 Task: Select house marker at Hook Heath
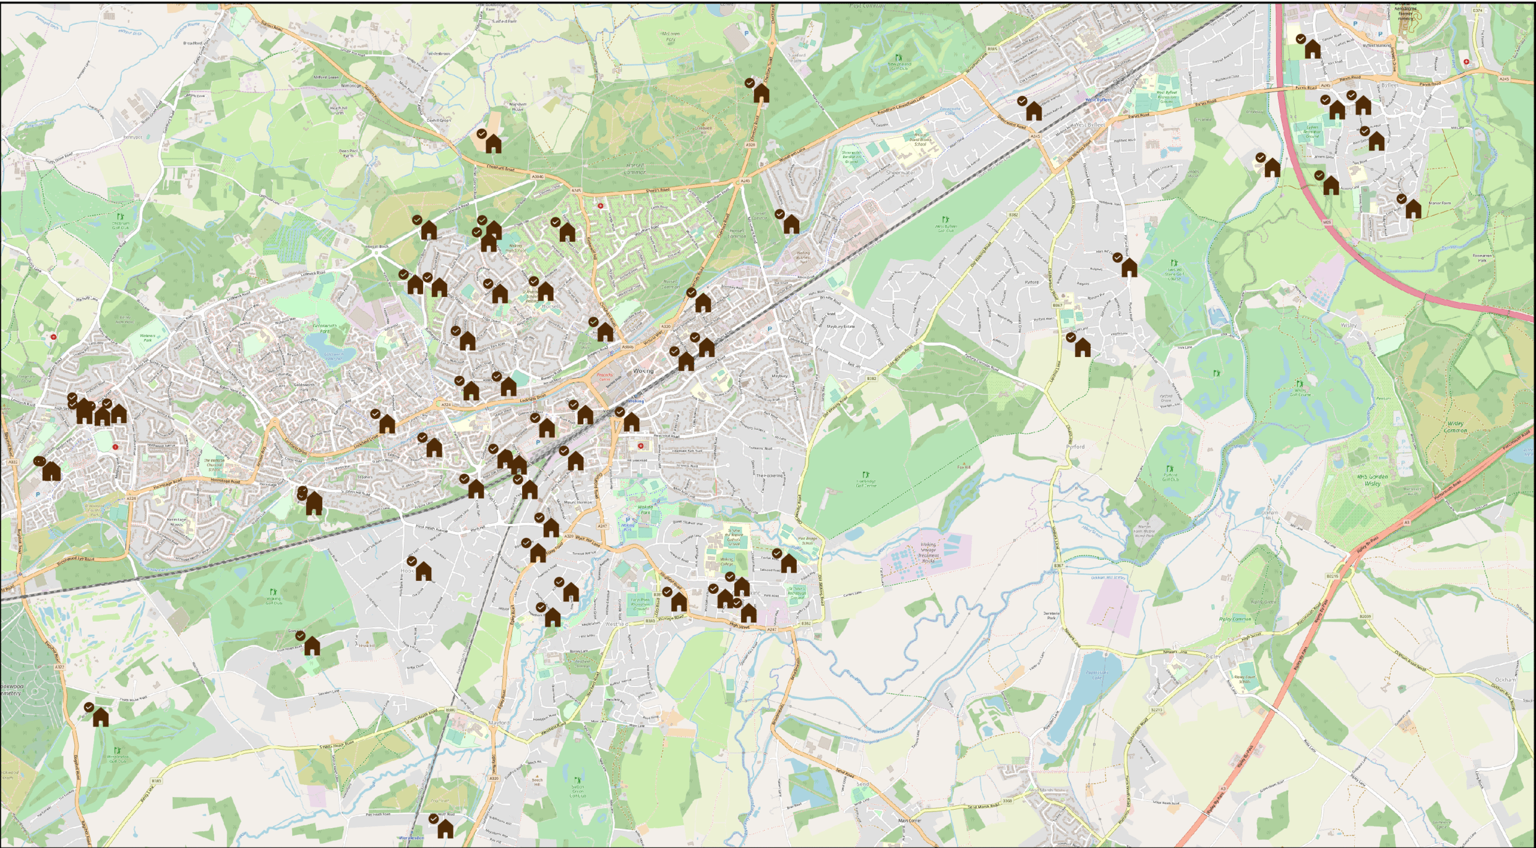424,571
